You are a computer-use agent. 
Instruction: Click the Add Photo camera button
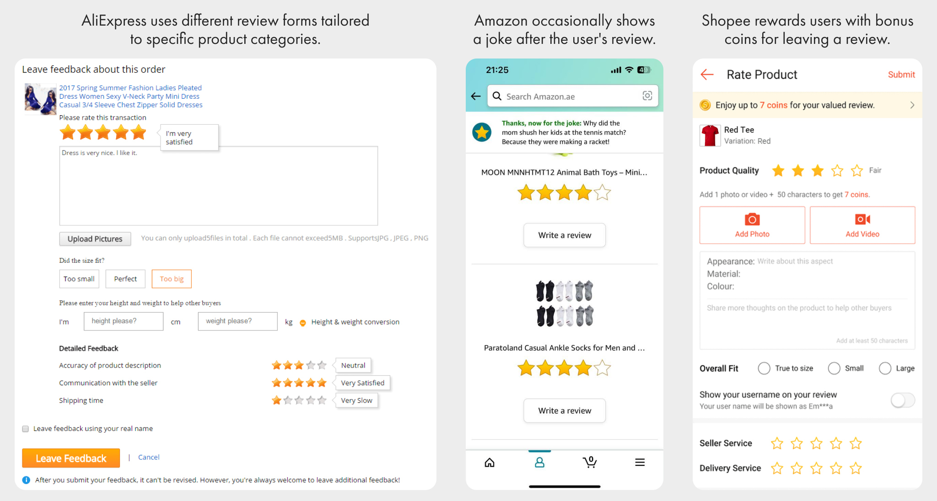[x=752, y=225]
